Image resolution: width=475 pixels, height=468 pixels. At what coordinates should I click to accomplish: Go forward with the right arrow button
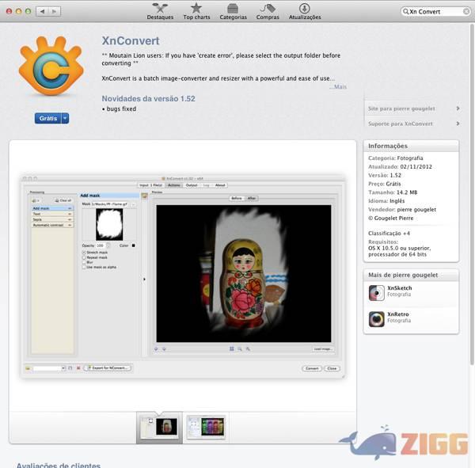[55, 12]
